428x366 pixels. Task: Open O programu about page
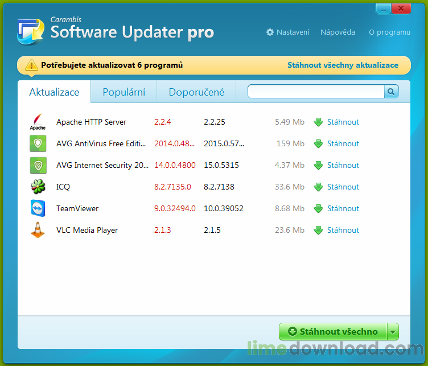click(389, 32)
